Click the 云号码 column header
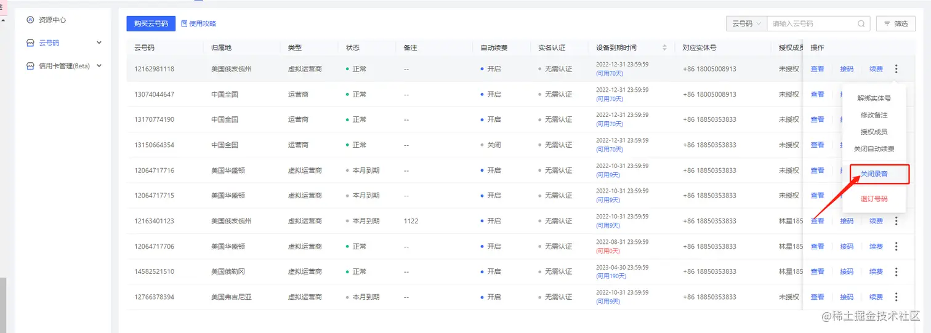The image size is (931, 333). click(x=144, y=47)
